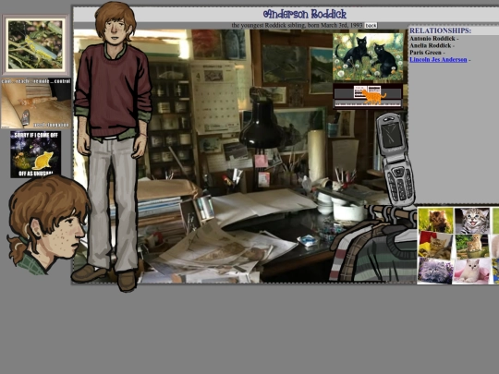499x374 pixels.
Task: Click the two black cats painting
Action: [x=368, y=56]
